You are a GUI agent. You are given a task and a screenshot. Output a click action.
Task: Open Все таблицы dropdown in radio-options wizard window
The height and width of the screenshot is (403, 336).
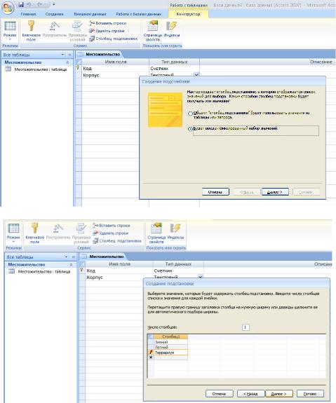tap(62, 55)
